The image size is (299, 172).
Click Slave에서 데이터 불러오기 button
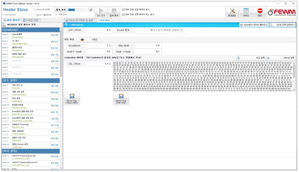coord(254,25)
